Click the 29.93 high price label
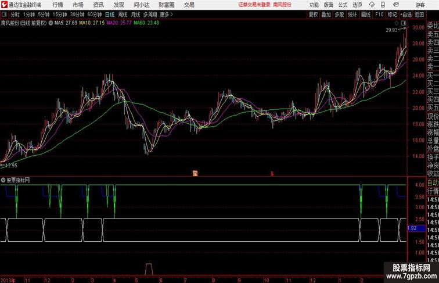 click(x=391, y=30)
